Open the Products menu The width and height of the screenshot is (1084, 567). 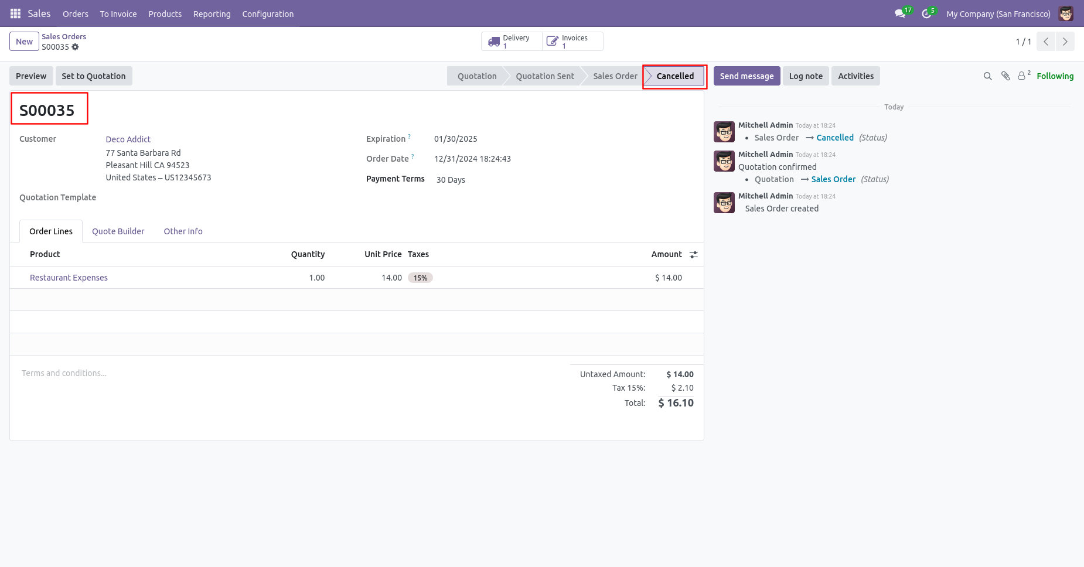(165, 13)
